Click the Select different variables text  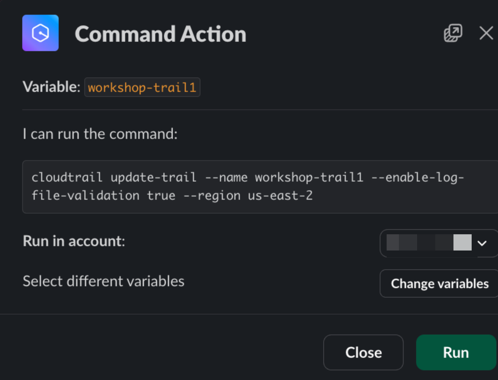[x=103, y=281]
